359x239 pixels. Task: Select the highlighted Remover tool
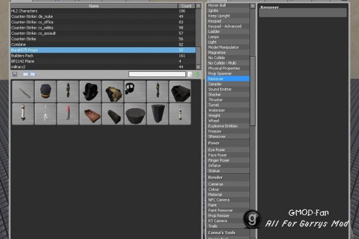[228, 79]
